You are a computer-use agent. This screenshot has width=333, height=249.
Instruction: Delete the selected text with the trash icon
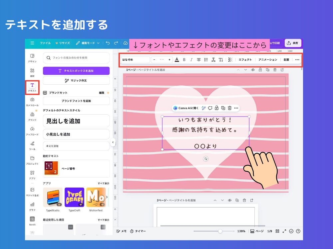pos(229,108)
